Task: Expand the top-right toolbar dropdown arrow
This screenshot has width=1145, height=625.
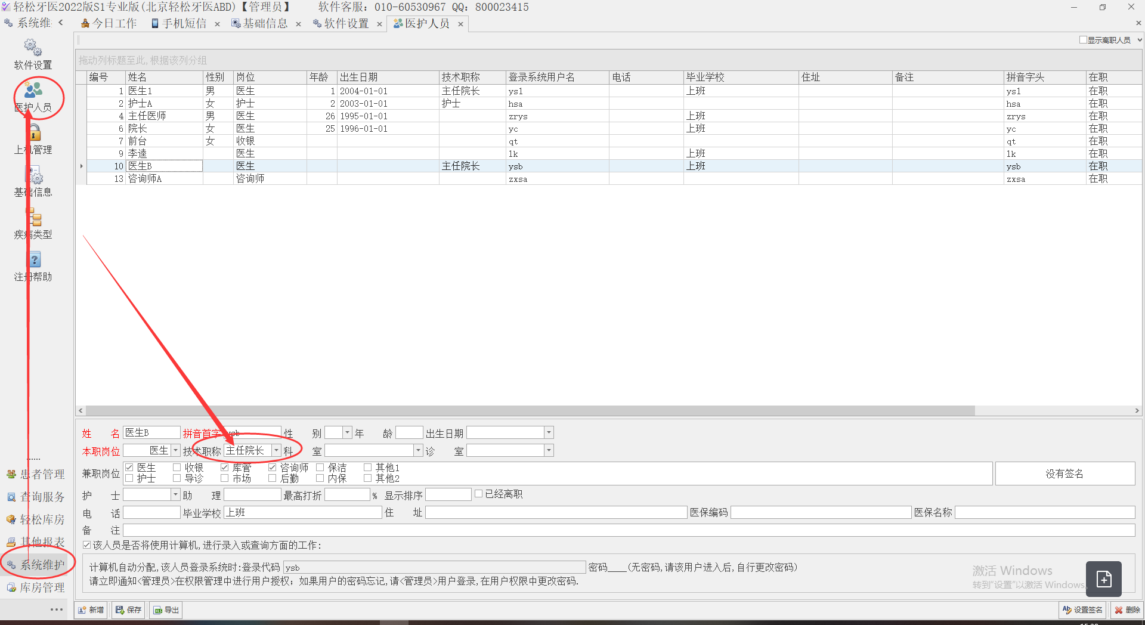Action: click(x=1140, y=40)
